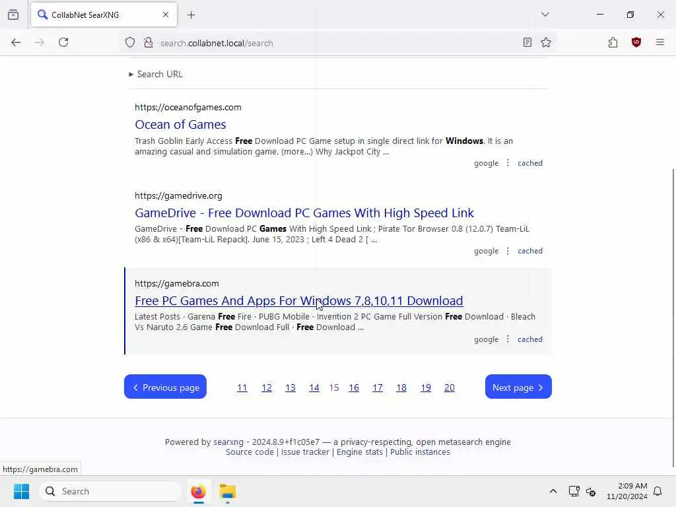Open the gamedrive.org URL text
Image resolution: width=676 pixels, height=507 pixels.
[x=178, y=195]
